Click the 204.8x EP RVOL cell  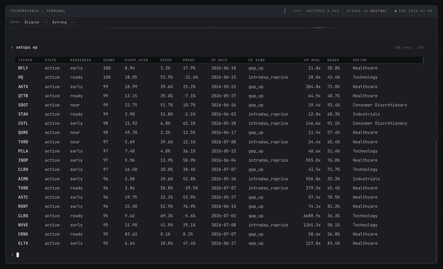pos(313,87)
